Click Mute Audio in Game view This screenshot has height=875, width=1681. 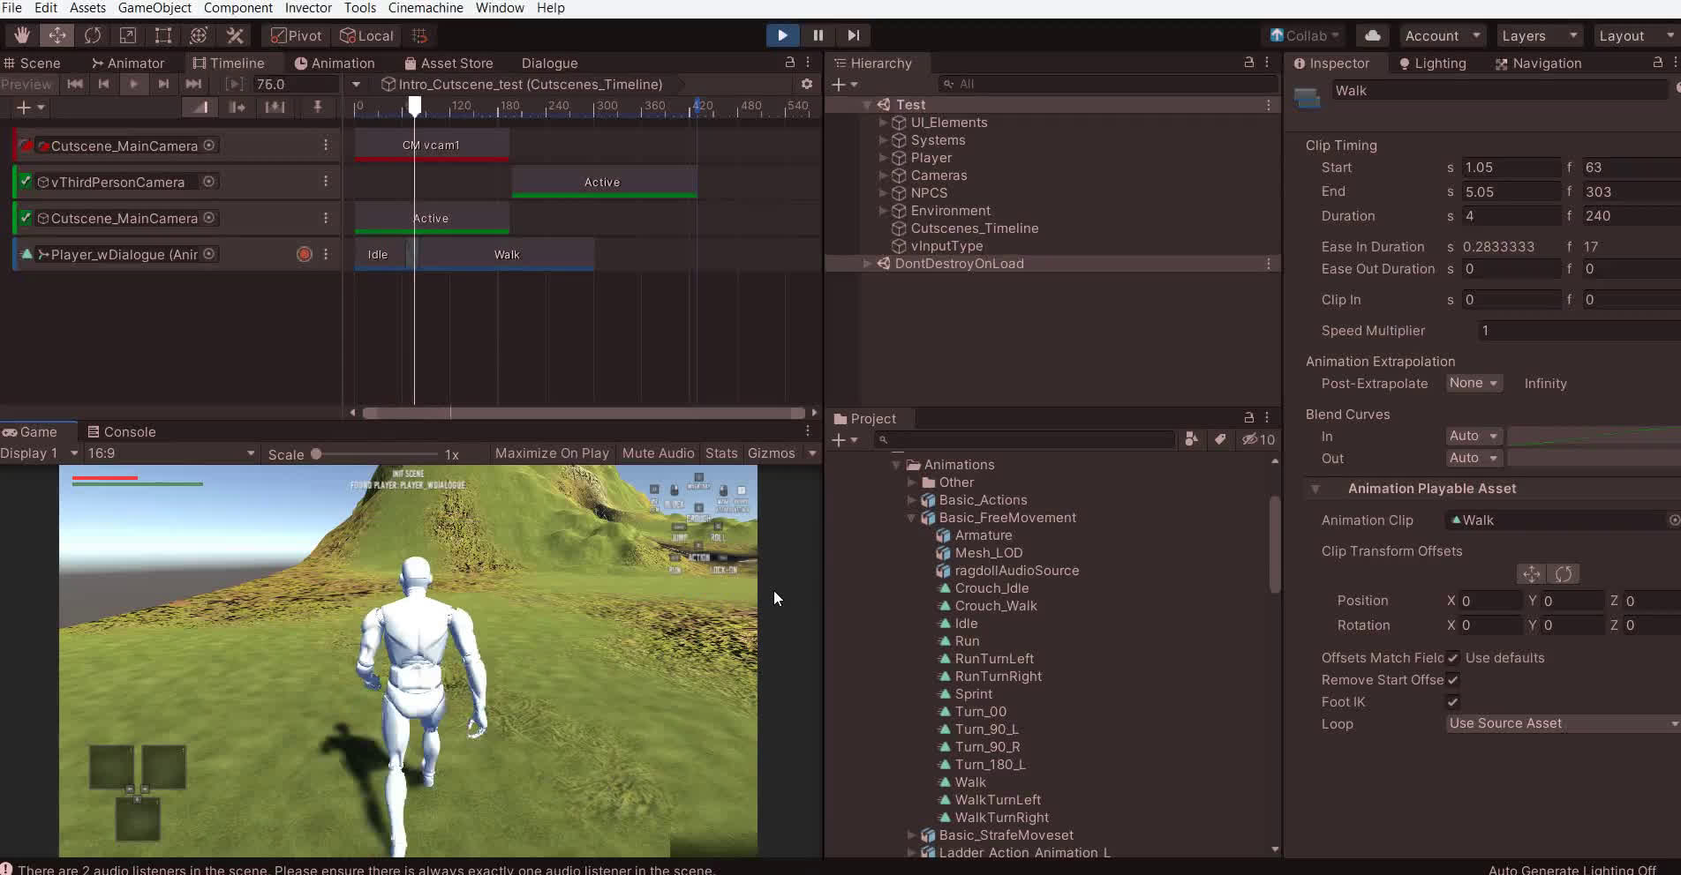658,453
